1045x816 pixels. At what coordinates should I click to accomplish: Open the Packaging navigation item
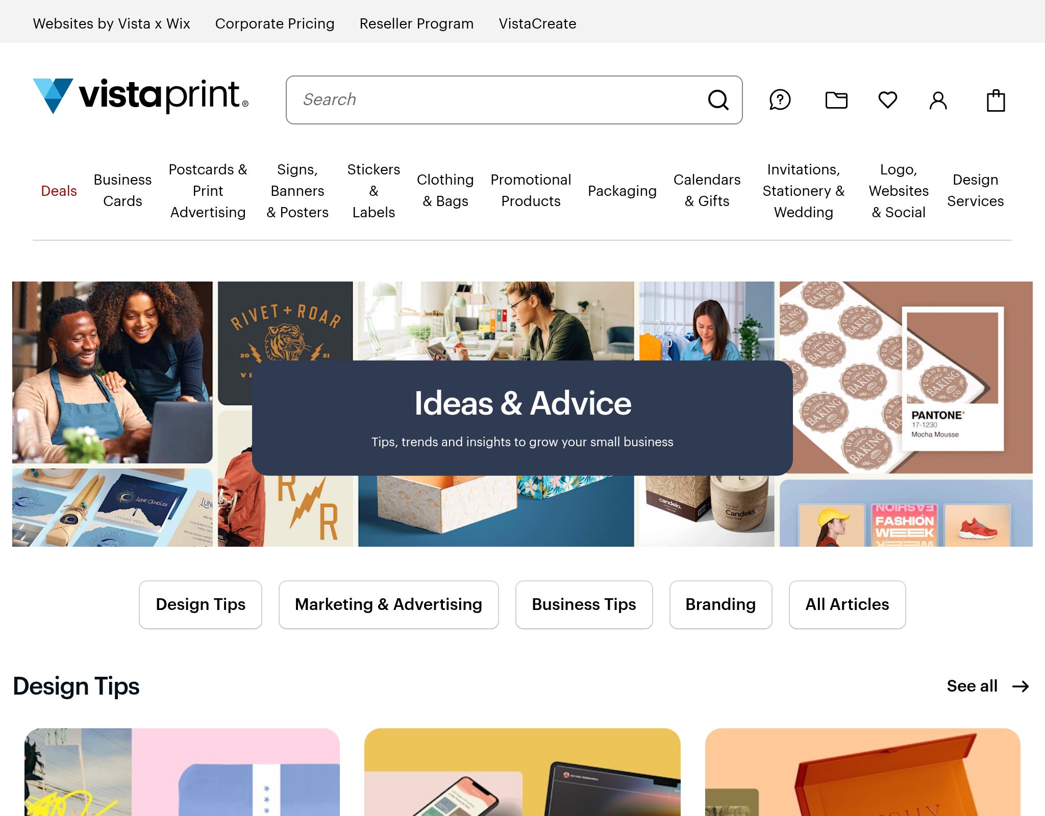[x=623, y=191]
